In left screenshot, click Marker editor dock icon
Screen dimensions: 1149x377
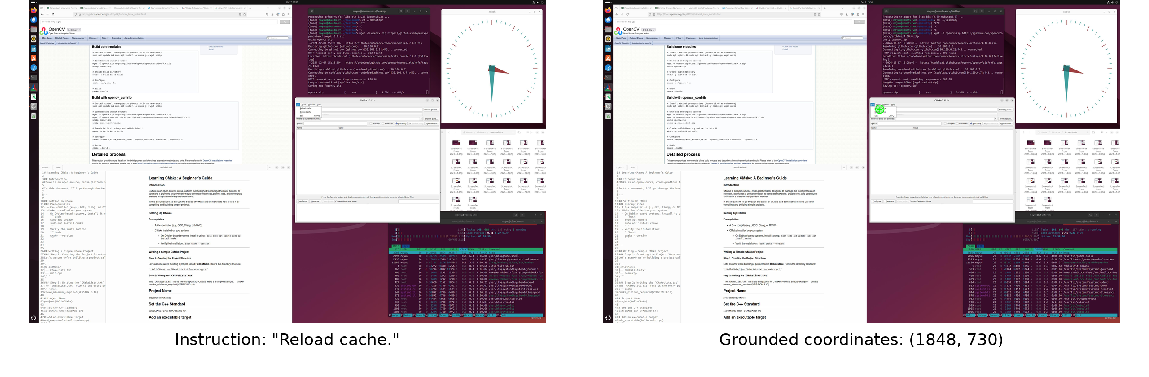tap(34, 97)
